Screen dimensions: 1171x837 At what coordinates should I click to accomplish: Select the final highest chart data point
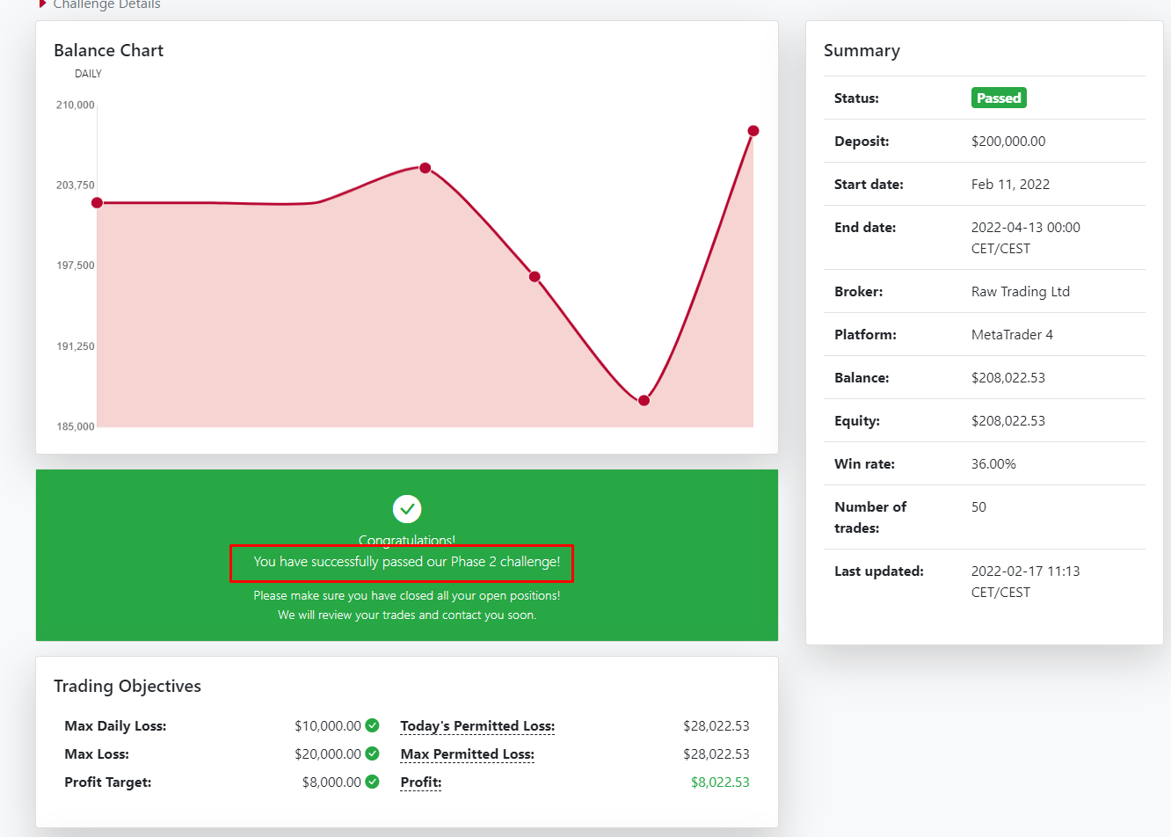[753, 131]
